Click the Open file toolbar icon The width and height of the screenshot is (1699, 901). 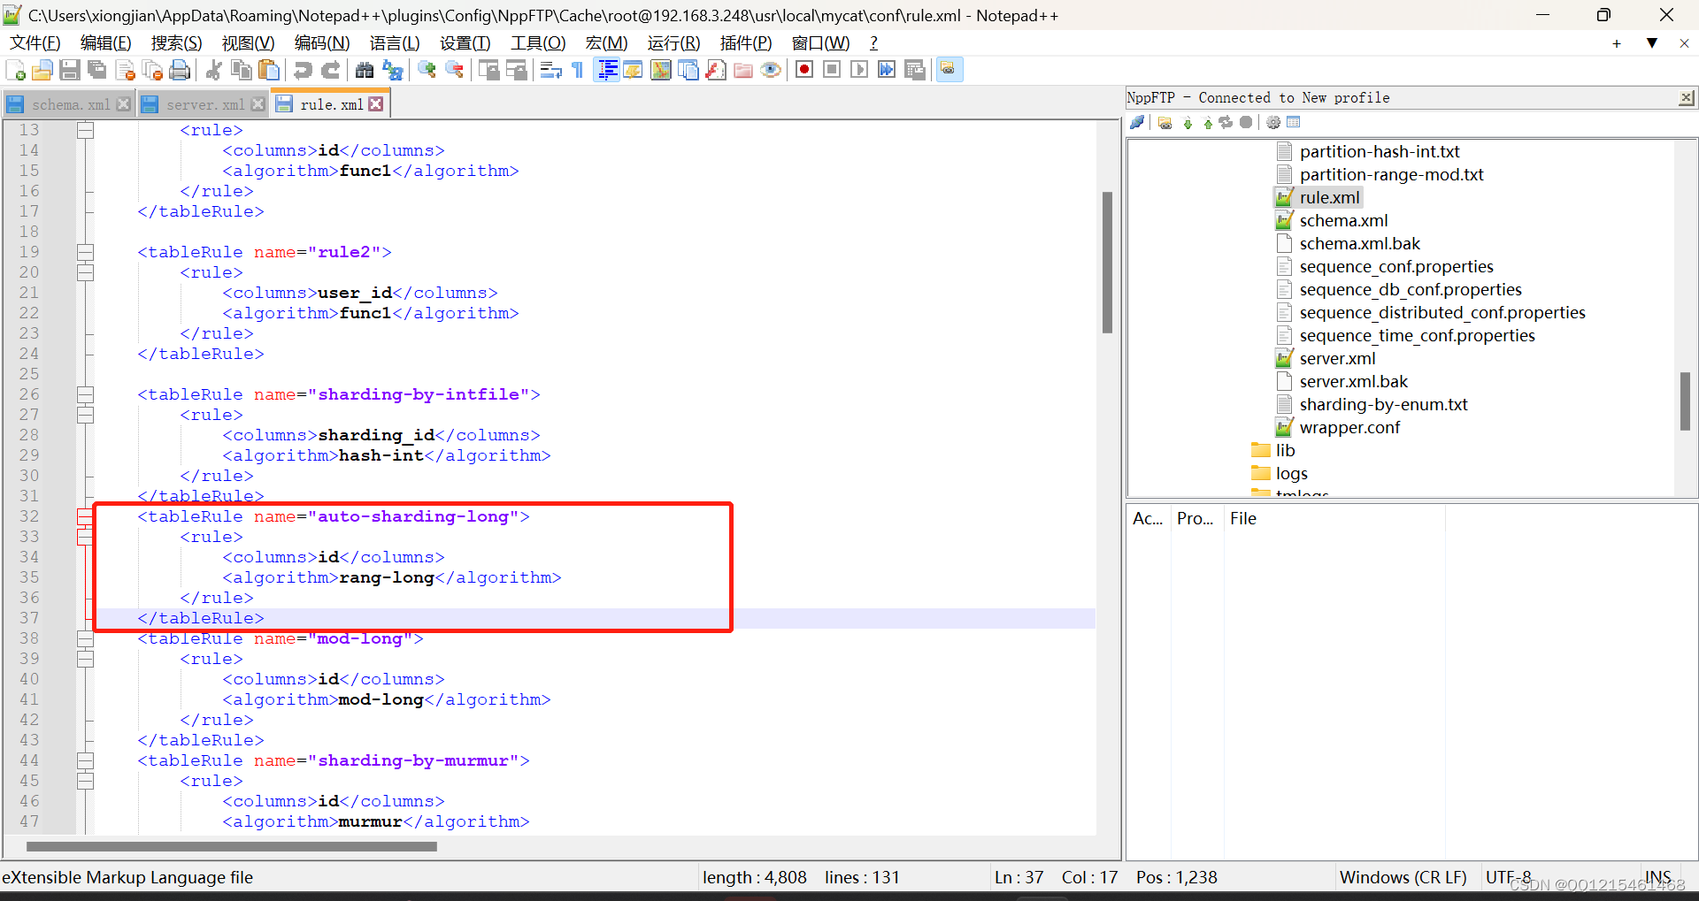click(x=42, y=70)
